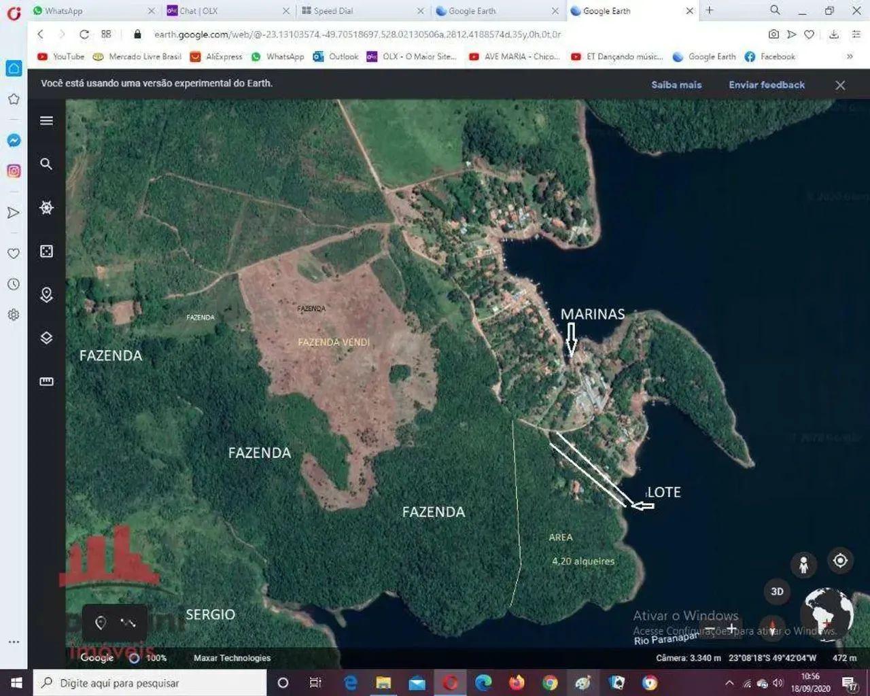
Task: Zoom out with the minus button
Action: click(709, 628)
